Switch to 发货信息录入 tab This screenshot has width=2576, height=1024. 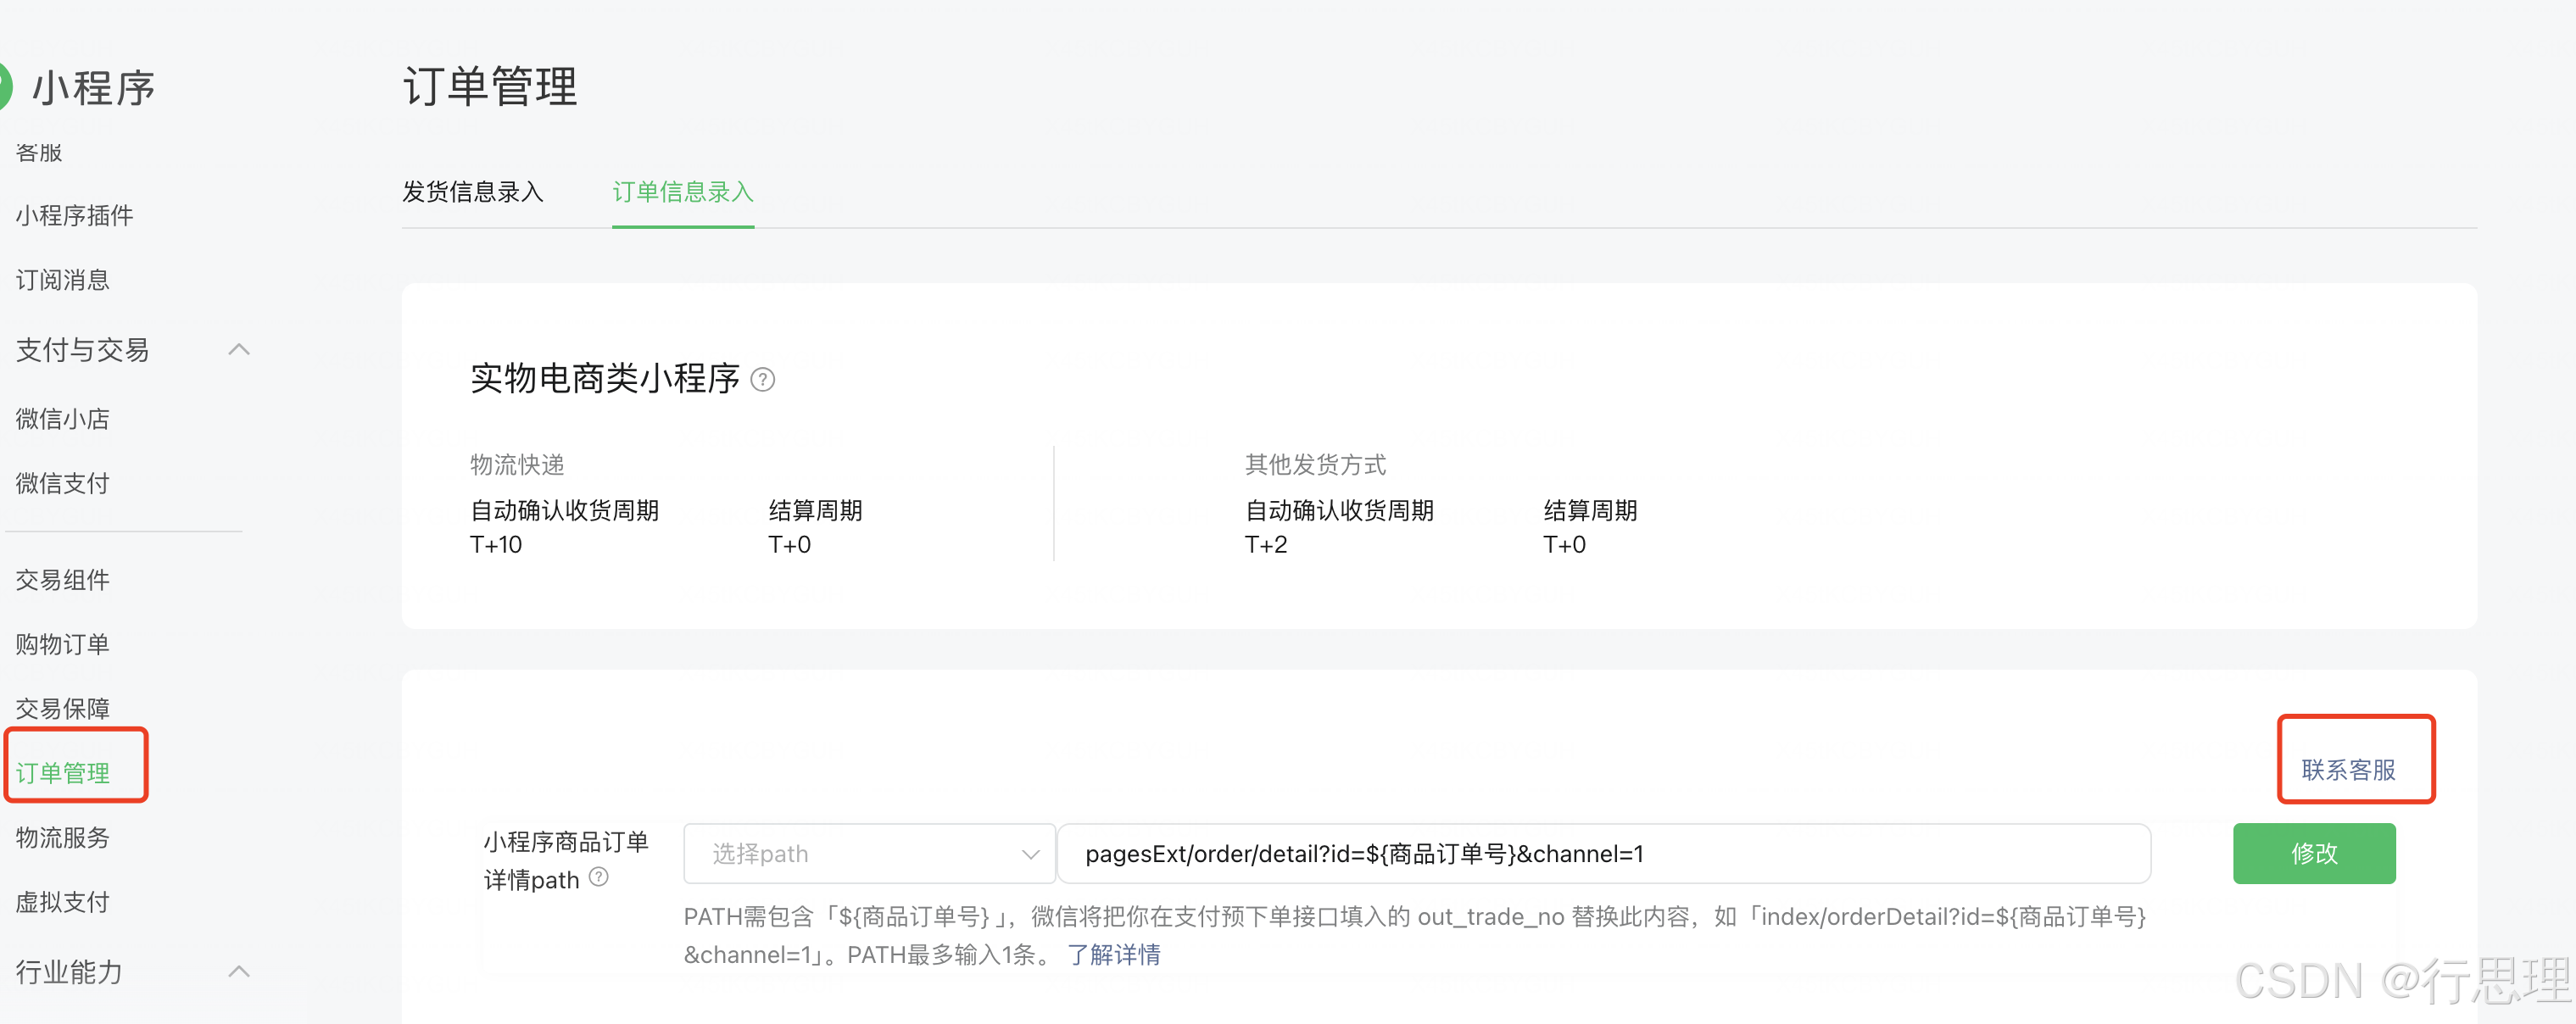(472, 192)
